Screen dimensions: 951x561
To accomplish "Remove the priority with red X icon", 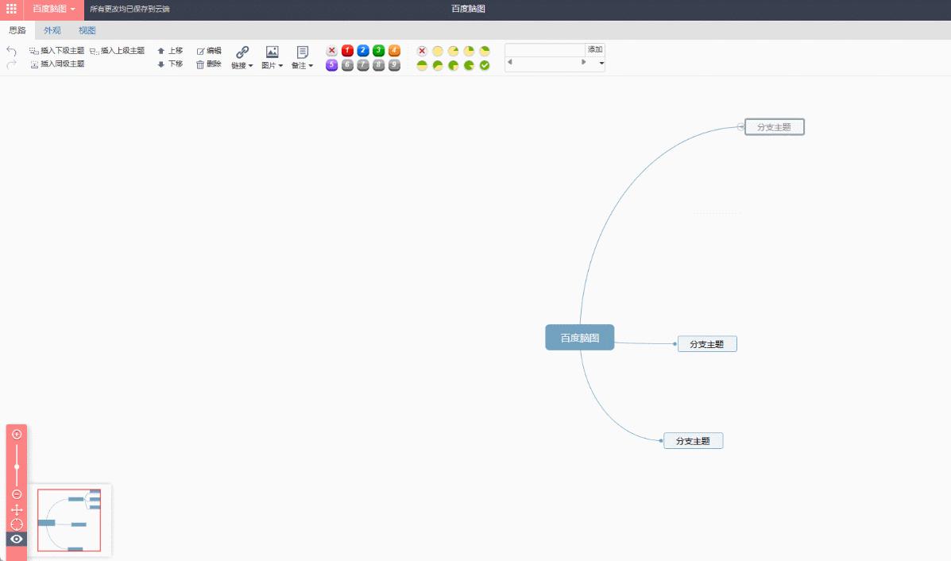I will [332, 50].
